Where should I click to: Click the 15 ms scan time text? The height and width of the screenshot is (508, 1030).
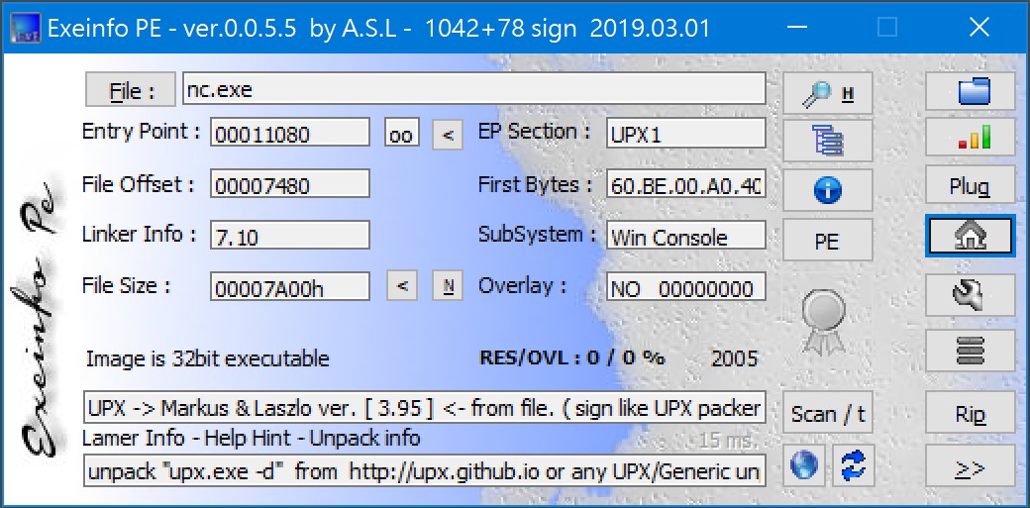click(727, 440)
